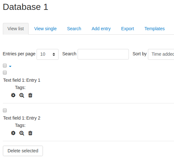Screen dimensions: 174x159
Task: Click the Delete selected button
Action: 23,151
